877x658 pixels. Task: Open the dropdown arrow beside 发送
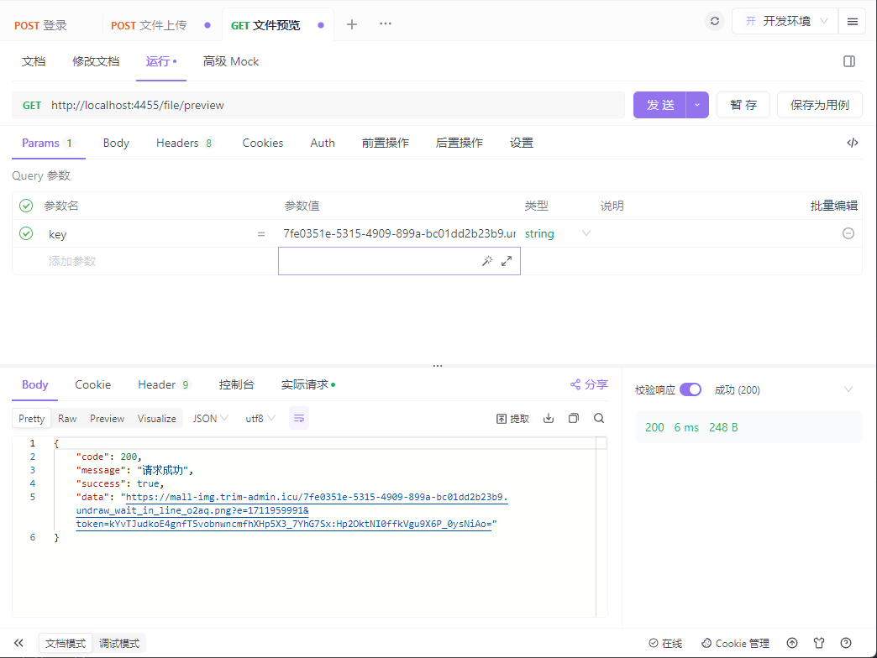pyautogui.click(x=697, y=105)
